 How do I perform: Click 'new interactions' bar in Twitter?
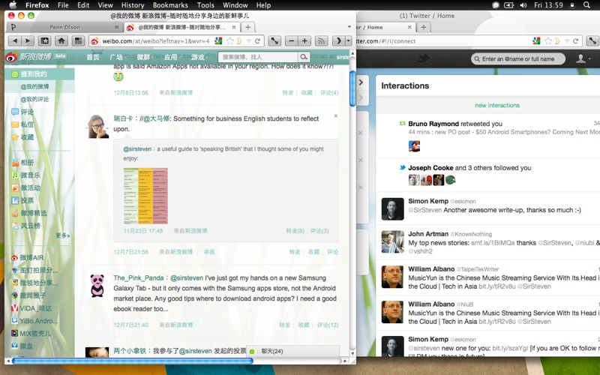coord(497,105)
